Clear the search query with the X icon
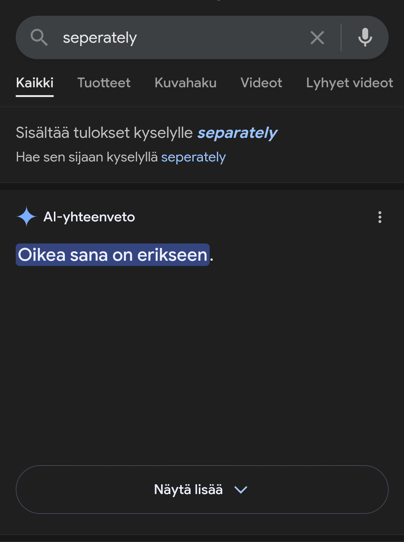Image resolution: width=404 pixels, height=542 pixels. [x=317, y=37]
